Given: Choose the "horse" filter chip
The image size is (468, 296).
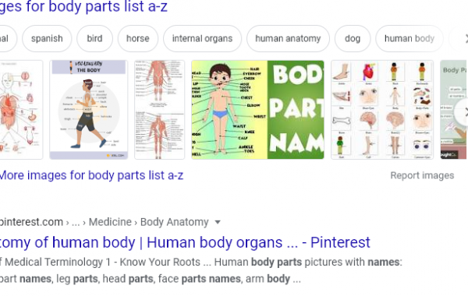Looking at the screenshot, I should 138,38.
